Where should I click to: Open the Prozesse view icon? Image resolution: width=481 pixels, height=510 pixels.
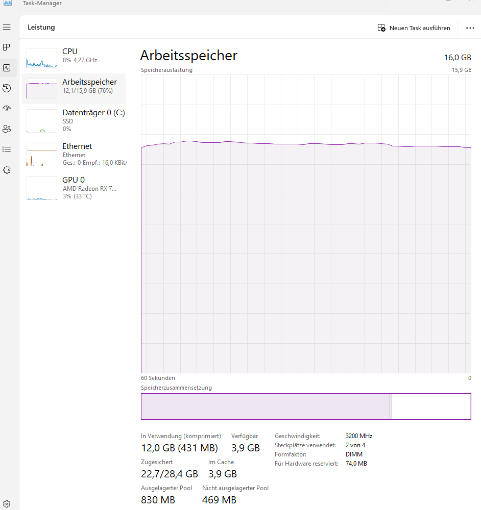pyautogui.click(x=7, y=47)
